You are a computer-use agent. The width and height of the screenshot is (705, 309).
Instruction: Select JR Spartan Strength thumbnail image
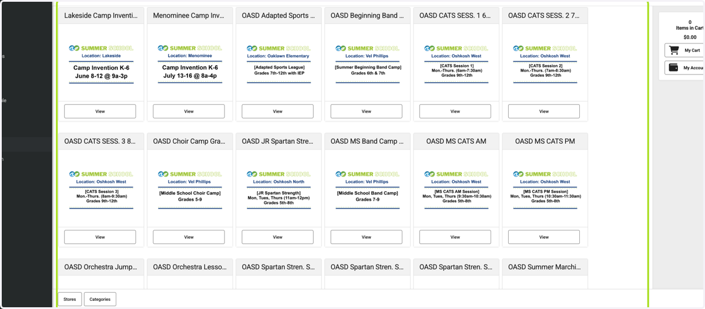tap(278, 189)
